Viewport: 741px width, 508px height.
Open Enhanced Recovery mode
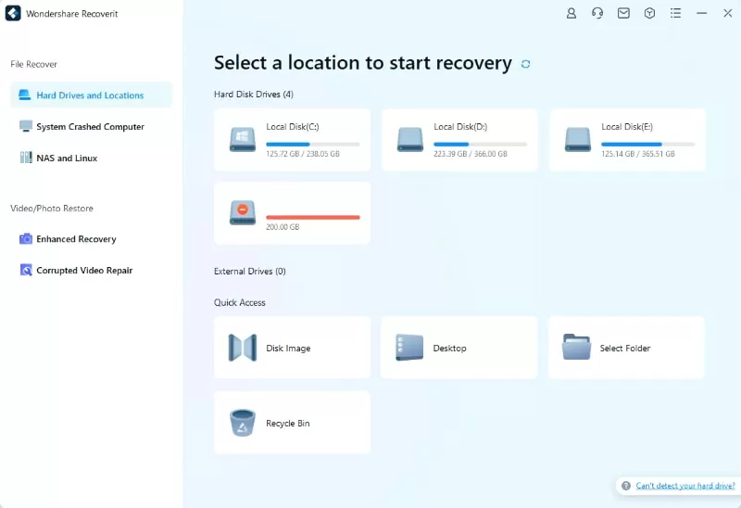pyautogui.click(x=91, y=239)
